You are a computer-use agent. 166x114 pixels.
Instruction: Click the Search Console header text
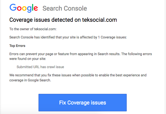[65, 8]
